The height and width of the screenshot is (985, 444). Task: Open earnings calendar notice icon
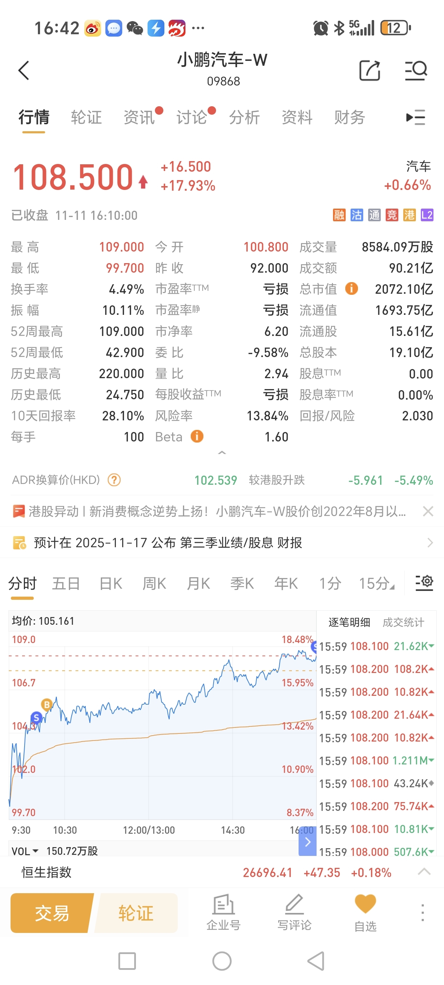click(x=19, y=542)
